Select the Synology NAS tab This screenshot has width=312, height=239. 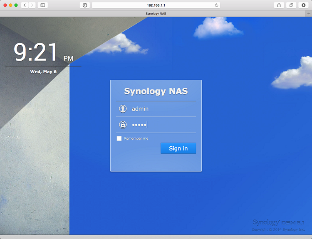(x=156, y=14)
